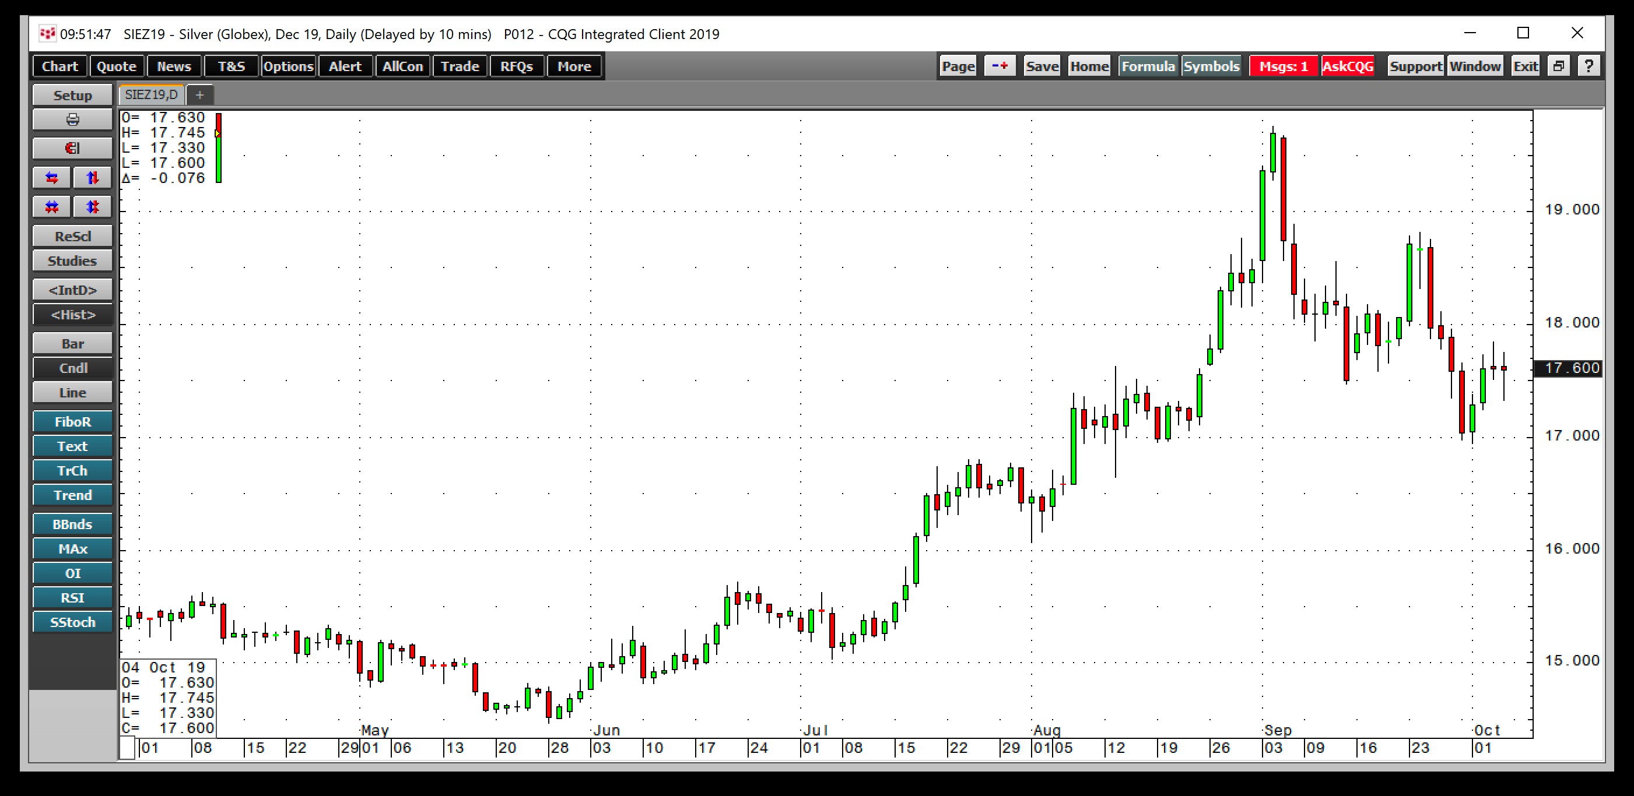Open the Window menu
The height and width of the screenshot is (796, 1634).
(1475, 65)
